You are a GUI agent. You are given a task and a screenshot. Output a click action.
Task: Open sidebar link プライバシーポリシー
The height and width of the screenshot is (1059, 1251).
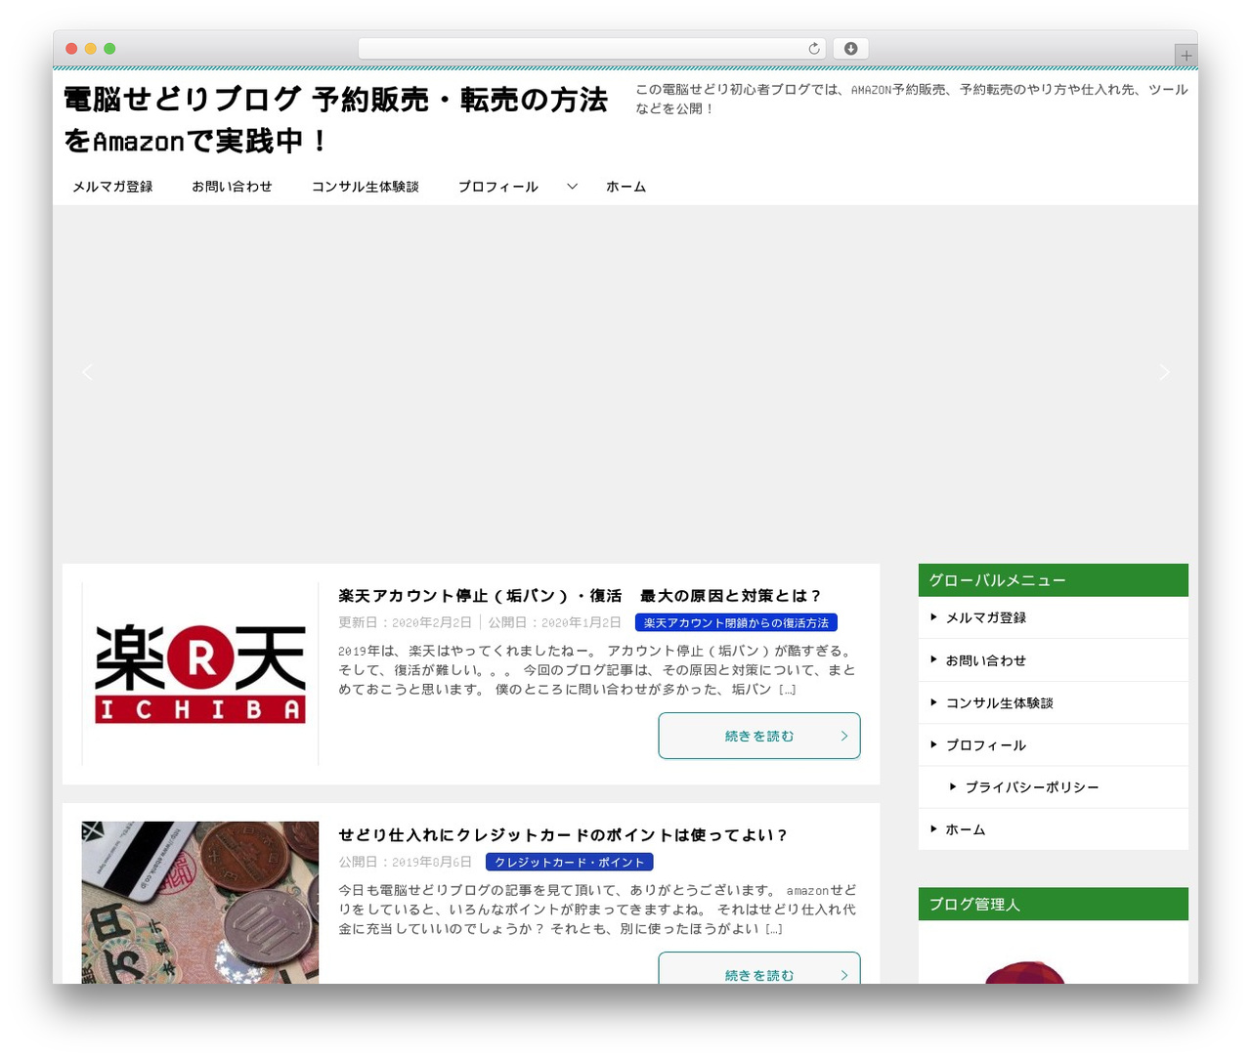coord(1032,787)
